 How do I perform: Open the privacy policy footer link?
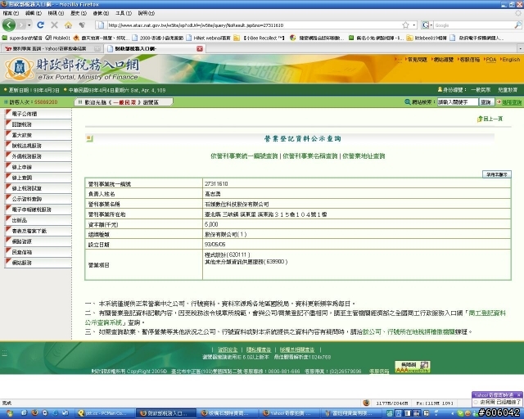pos(259,349)
